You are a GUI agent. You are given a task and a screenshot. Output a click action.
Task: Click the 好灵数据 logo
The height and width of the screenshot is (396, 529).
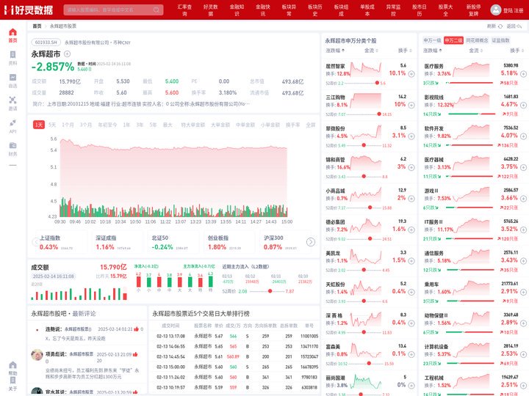(29, 10)
